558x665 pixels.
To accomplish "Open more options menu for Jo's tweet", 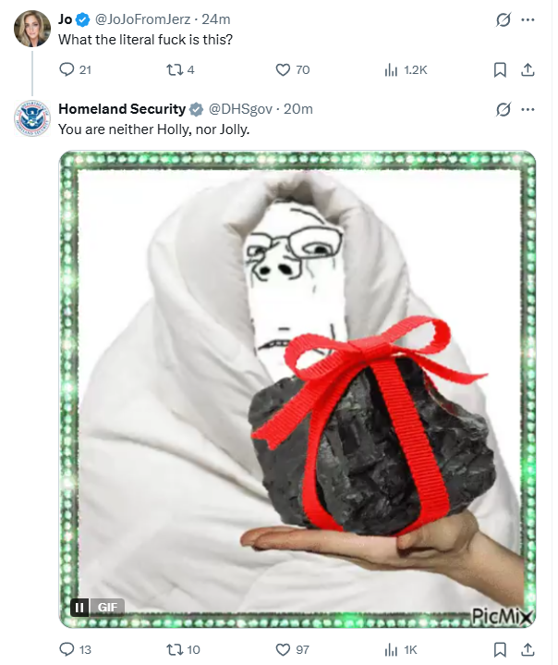I will (x=528, y=19).
